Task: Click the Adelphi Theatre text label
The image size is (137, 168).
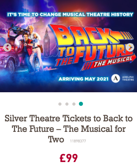Action: click(128, 79)
